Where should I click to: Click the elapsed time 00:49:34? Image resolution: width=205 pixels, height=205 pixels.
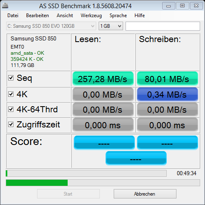coord(187,173)
